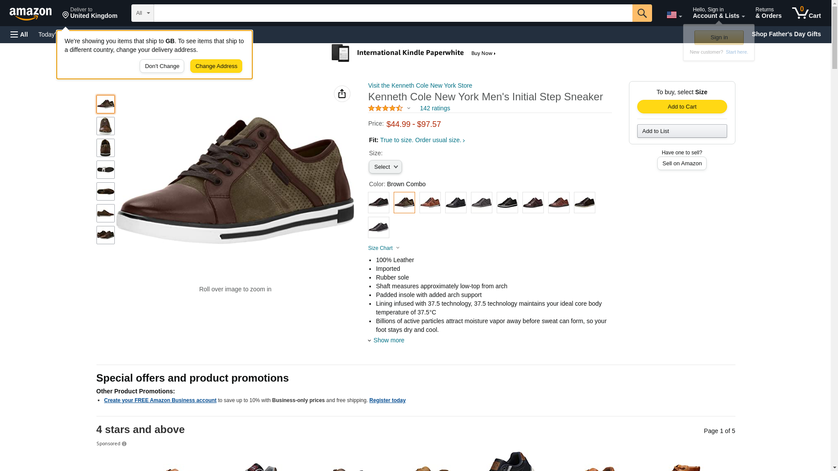Image resolution: width=838 pixels, height=471 pixels.
Task: Open the 142 ratings link
Action: click(x=435, y=108)
